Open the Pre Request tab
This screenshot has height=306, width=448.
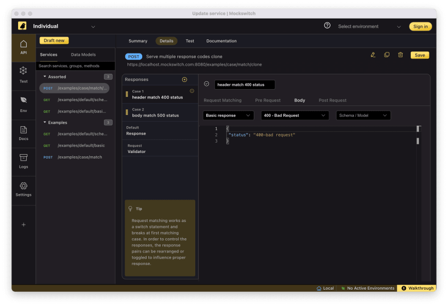(267, 100)
